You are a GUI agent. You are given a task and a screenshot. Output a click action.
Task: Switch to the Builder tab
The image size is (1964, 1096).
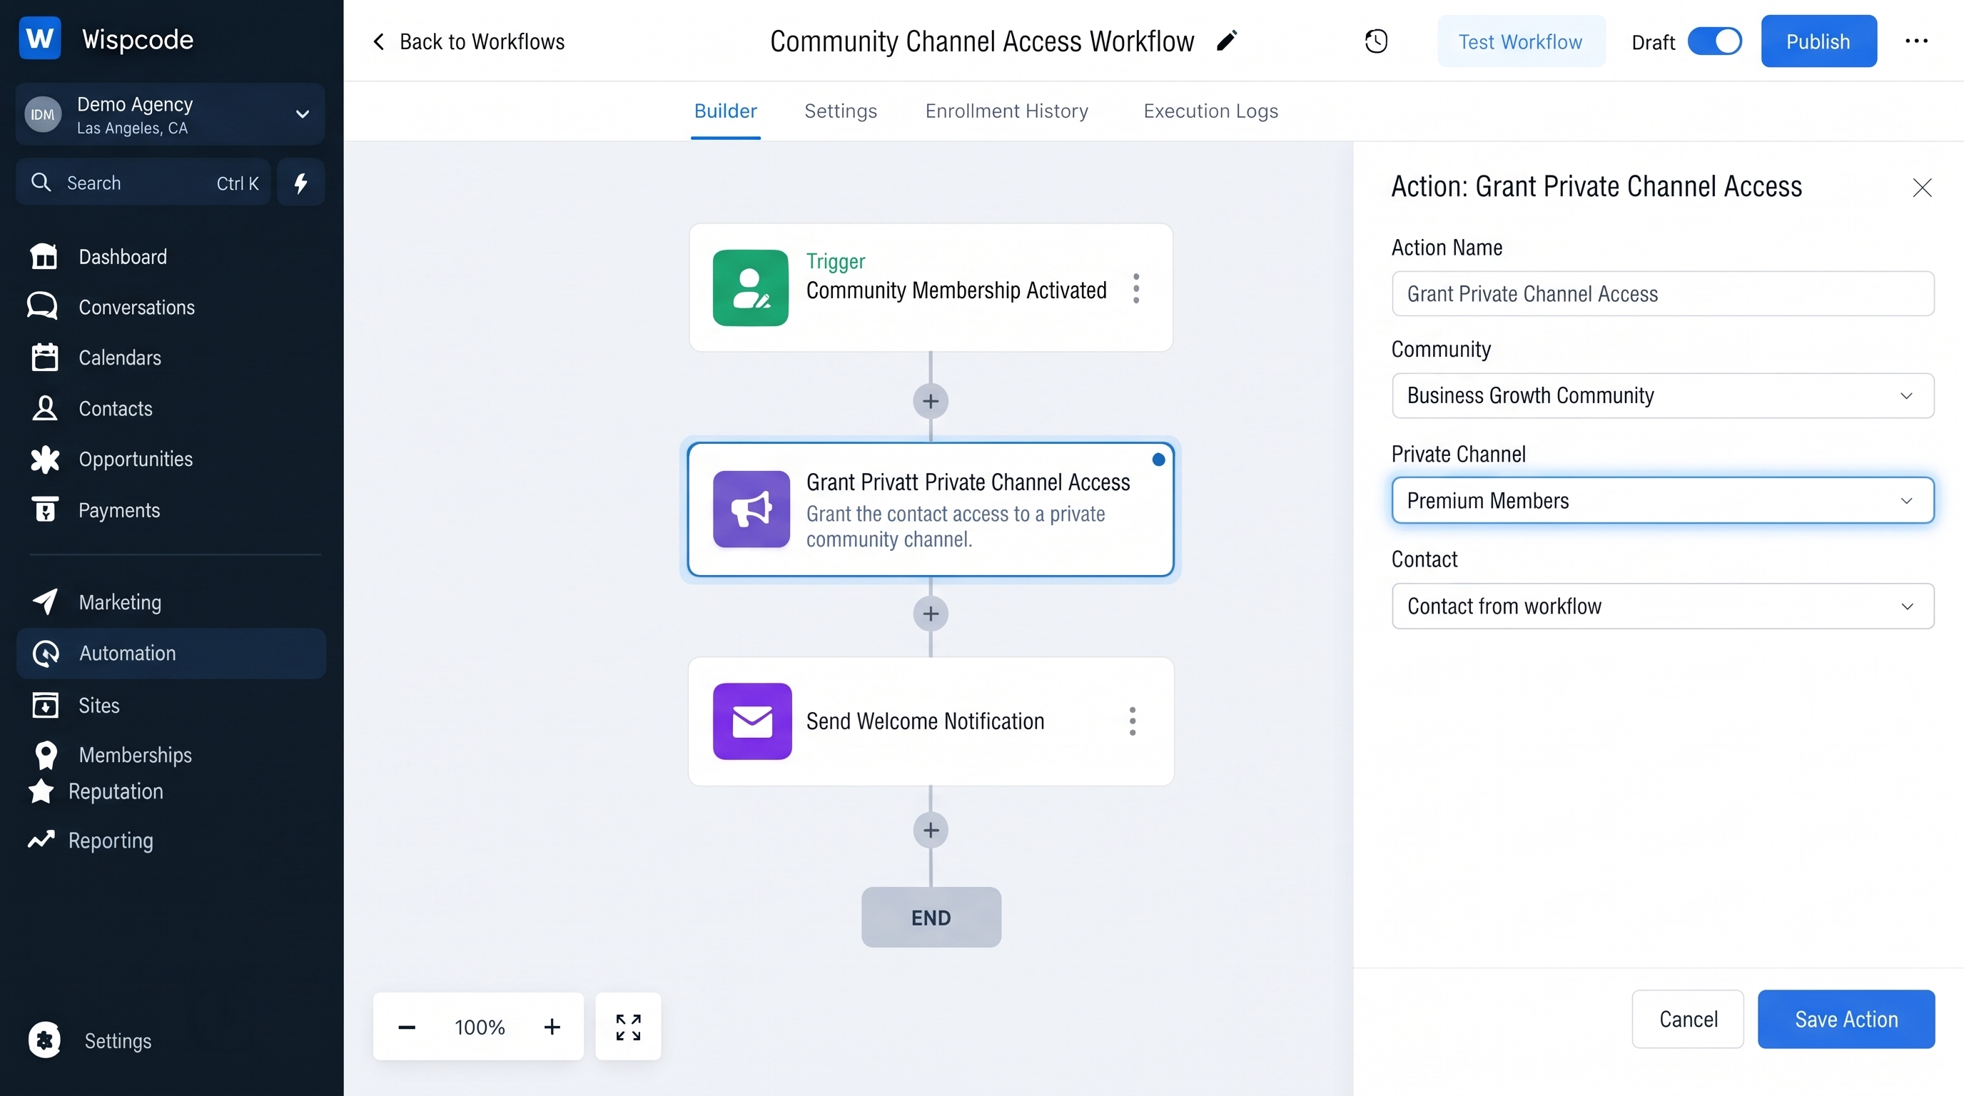pyautogui.click(x=725, y=111)
